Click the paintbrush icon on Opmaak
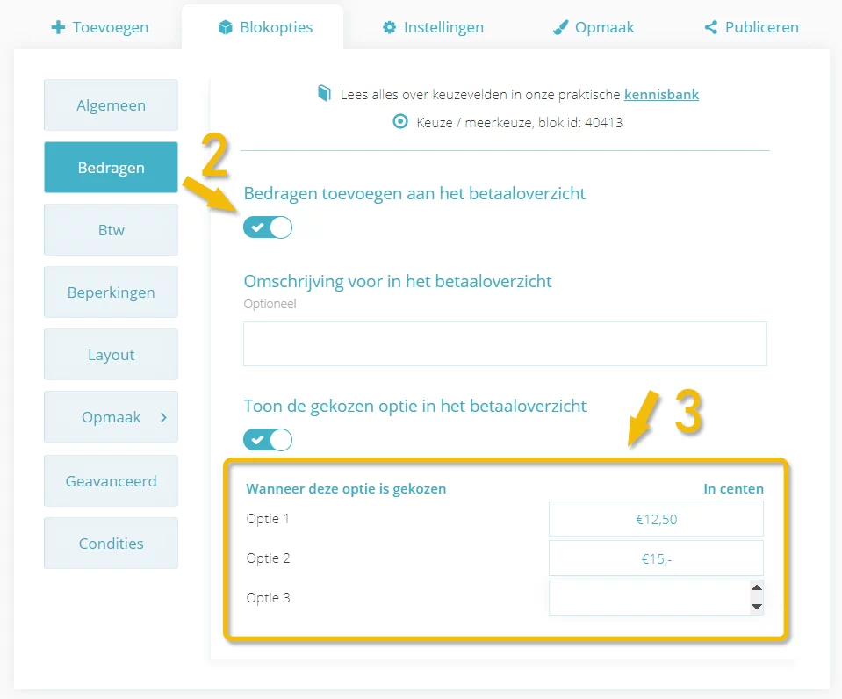This screenshot has width=842, height=699. pos(561,27)
